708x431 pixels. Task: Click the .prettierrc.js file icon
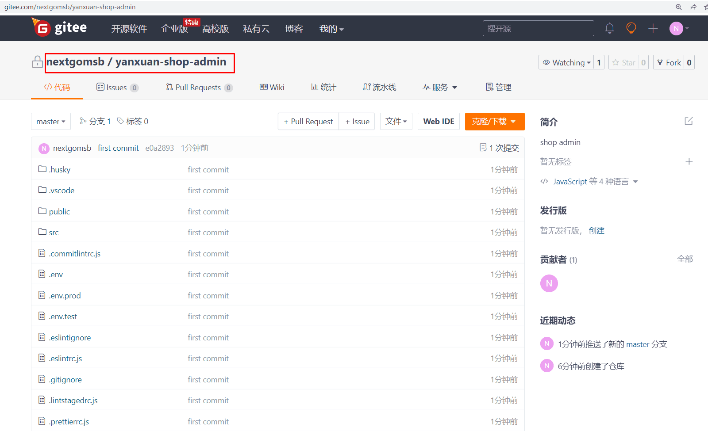tap(42, 421)
